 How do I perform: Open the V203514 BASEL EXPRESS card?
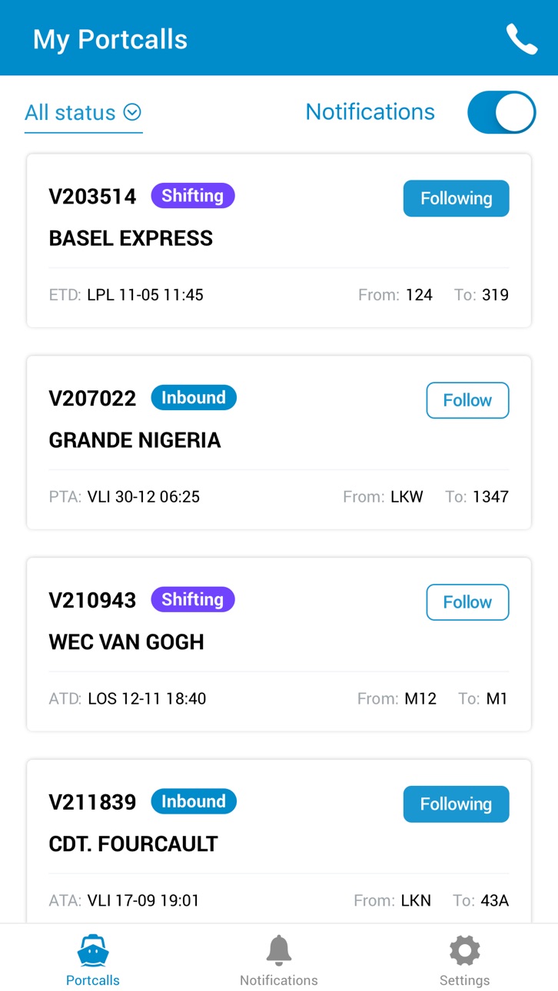coord(279,241)
